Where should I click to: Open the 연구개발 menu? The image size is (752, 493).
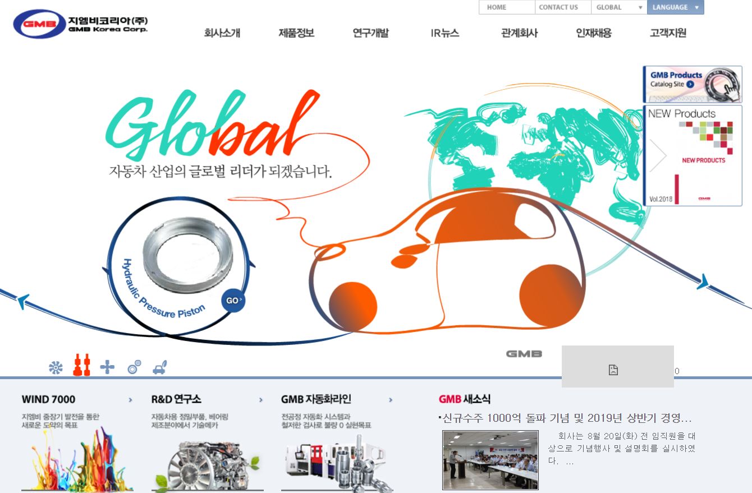[x=370, y=33]
